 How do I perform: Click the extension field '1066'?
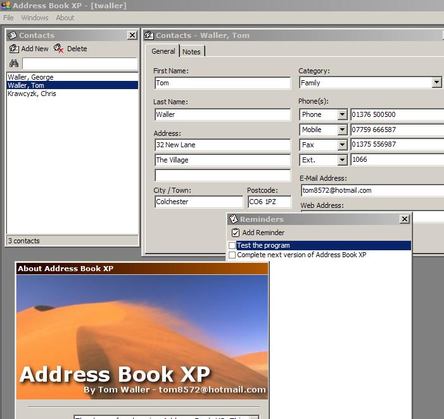coord(397,160)
